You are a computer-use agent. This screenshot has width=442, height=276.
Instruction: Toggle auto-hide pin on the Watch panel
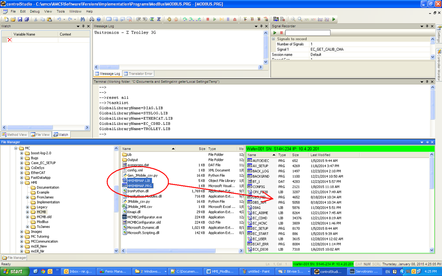(x=83, y=26)
